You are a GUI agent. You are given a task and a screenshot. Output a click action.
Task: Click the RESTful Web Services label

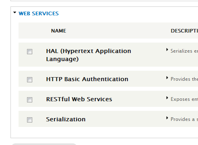pos(79,99)
